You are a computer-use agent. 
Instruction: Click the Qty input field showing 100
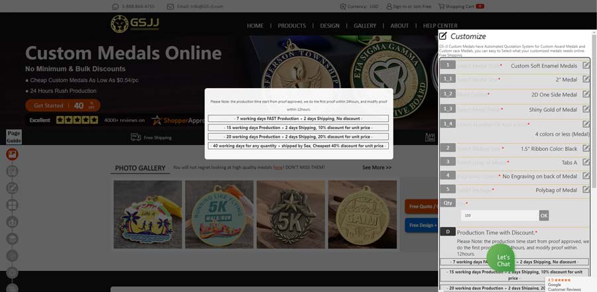point(499,216)
